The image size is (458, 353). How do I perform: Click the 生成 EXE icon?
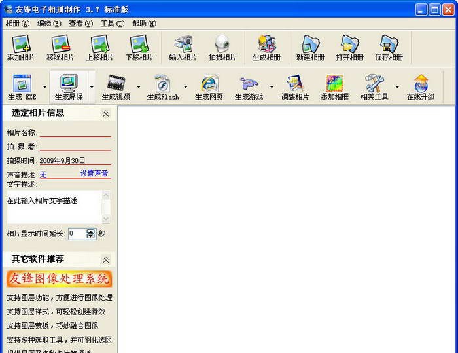(22, 87)
